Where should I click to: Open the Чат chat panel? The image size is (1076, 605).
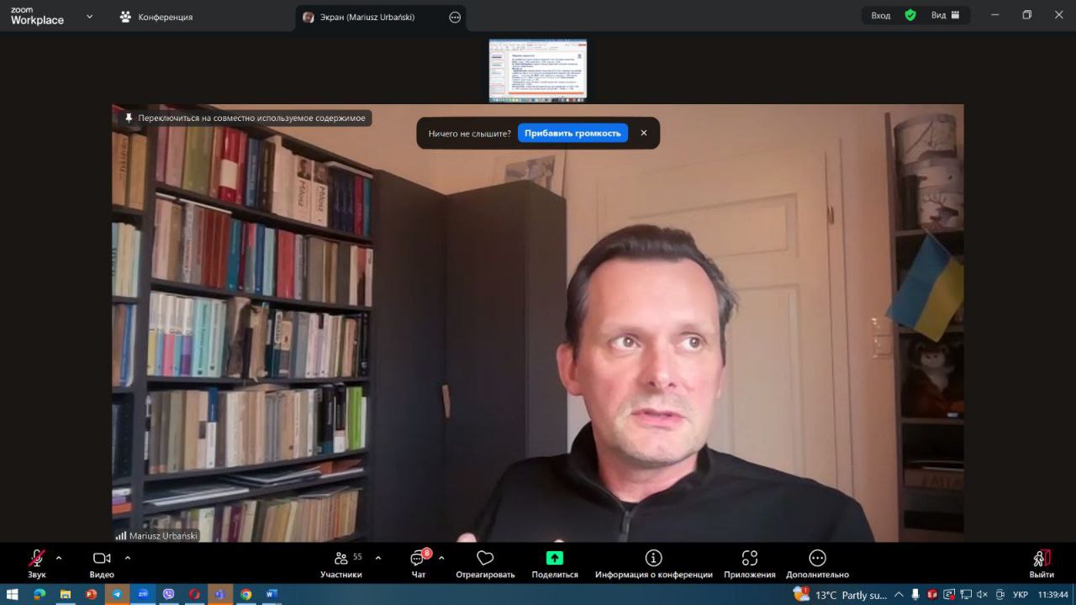click(418, 559)
